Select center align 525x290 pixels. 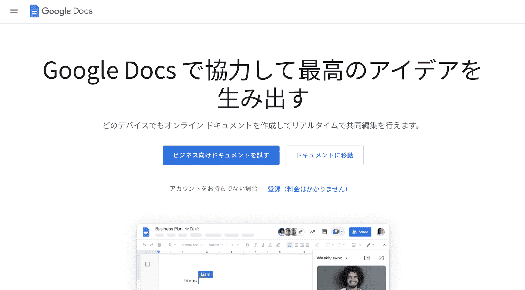point(296,245)
